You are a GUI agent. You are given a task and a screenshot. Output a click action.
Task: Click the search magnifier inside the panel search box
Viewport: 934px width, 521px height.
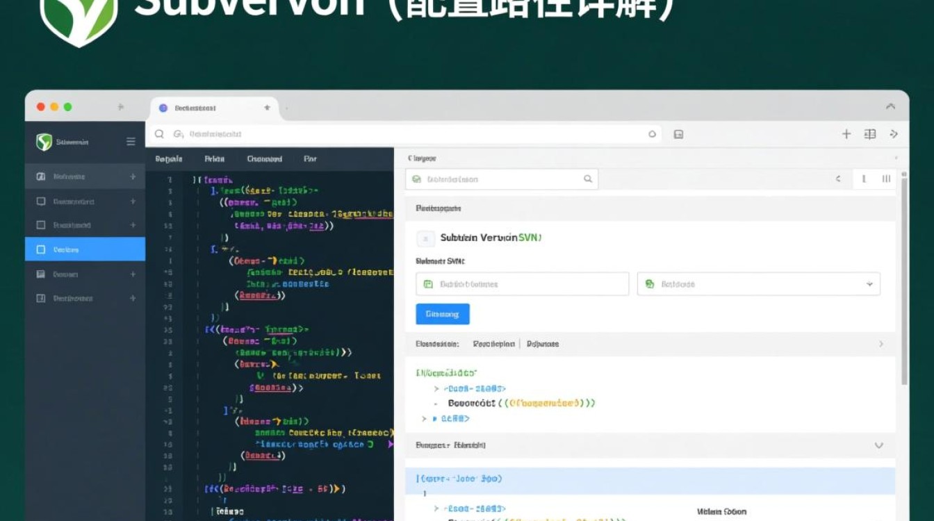pyautogui.click(x=588, y=179)
